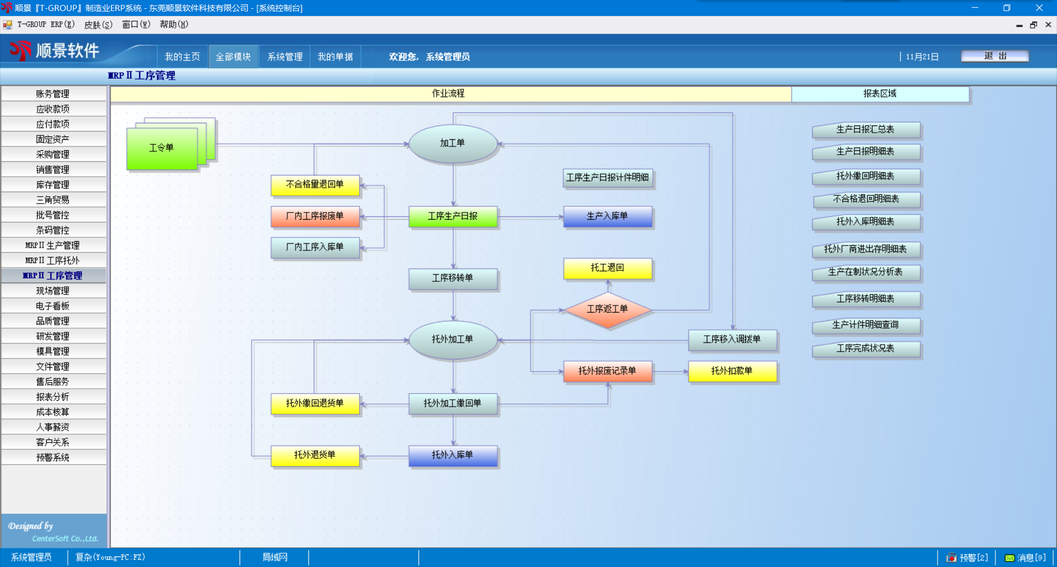Open the 工序生产日报 green node

(453, 216)
